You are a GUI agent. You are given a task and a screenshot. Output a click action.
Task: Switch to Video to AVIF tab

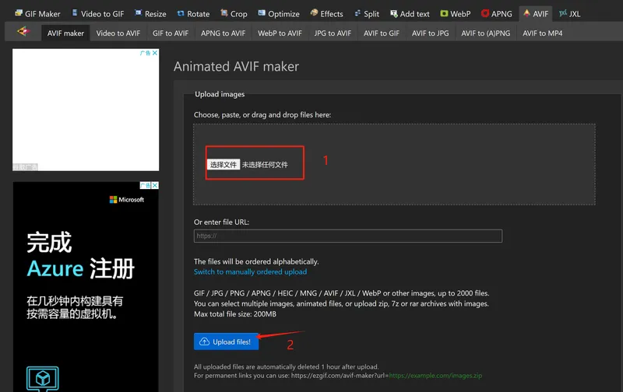point(118,33)
